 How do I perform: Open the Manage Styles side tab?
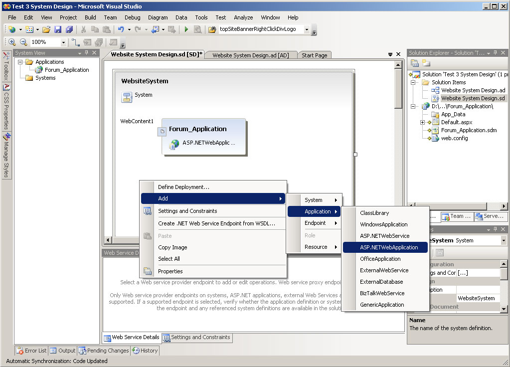pos(6,156)
